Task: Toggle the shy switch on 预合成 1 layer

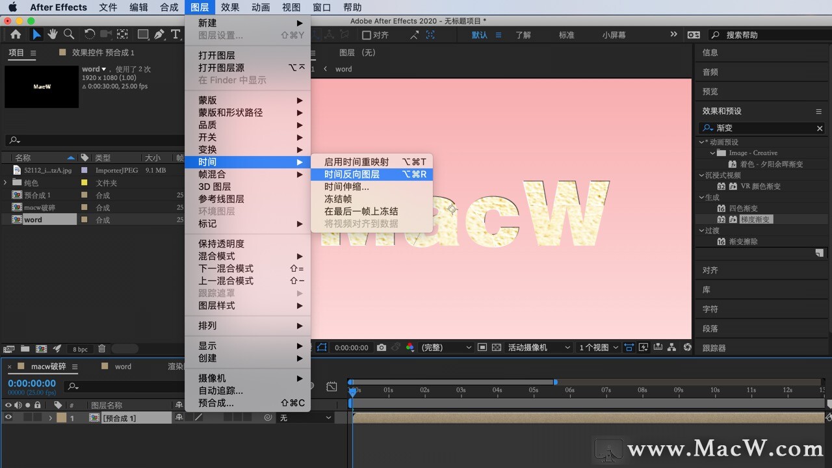Action: coord(179,418)
